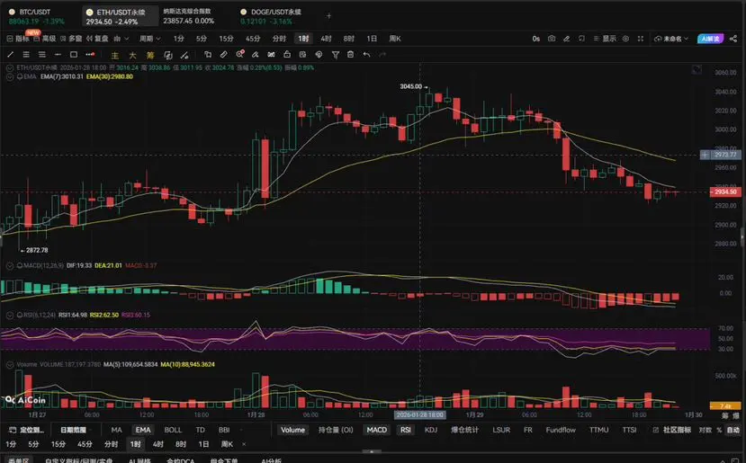The width and height of the screenshot is (746, 463).
Task: Collapse the MACD indicator panel
Action: coord(10,266)
